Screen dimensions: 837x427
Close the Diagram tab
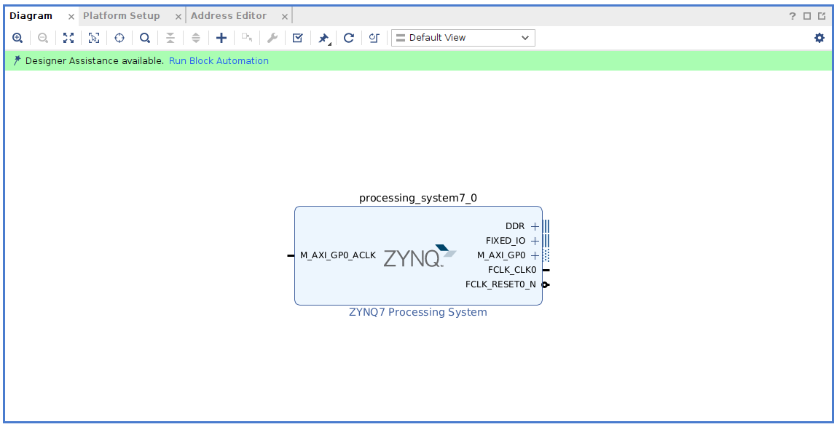pos(71,17)
